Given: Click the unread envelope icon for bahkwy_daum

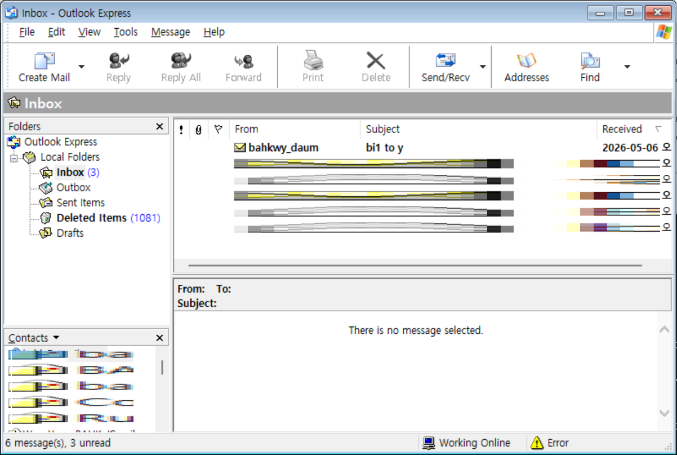Looking at the screenshot, I should 240,148.
